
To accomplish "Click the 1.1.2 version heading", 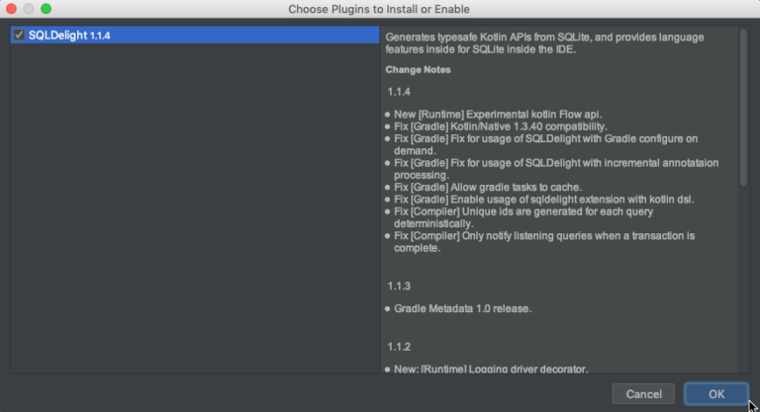I will [x=400, y=347].
